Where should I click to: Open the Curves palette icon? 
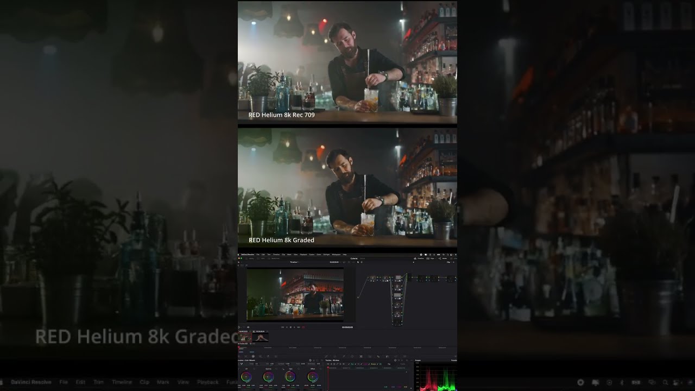(x=326, y=356)
